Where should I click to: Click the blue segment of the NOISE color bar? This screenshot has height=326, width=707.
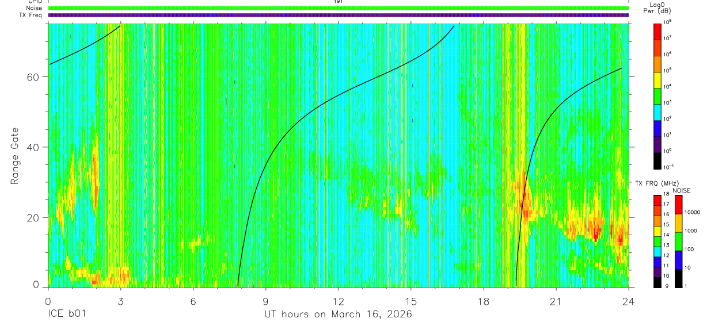tap(679, 259)
